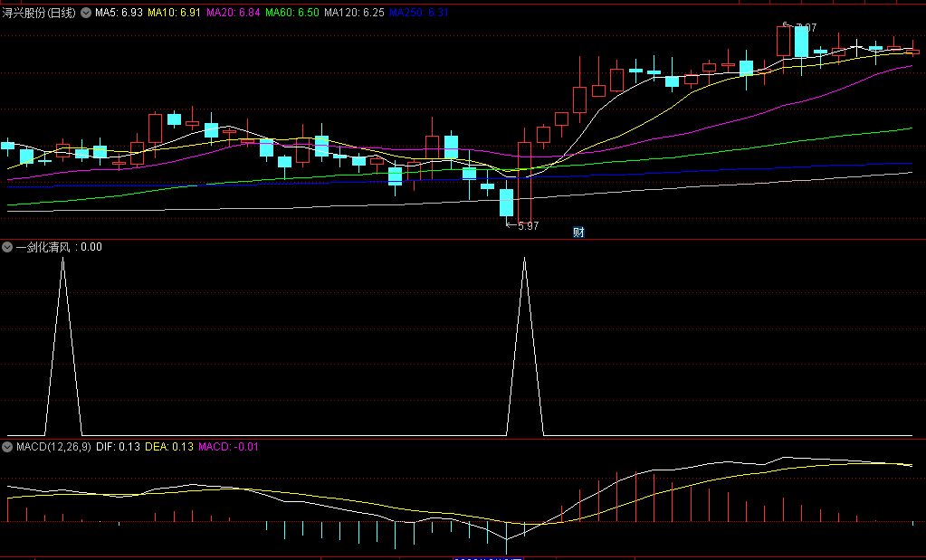Select the magenta MACD: -0.01 value
The image size is (926, 560).
[228, 447]
